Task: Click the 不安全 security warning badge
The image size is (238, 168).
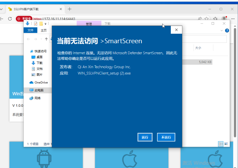Action: pos(24,19)
